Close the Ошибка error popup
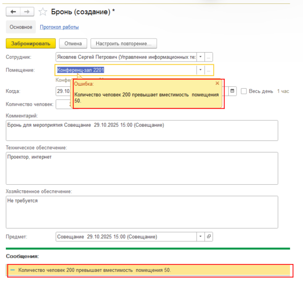 [217, 83]
